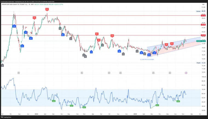Select the leftmost earnings E marker
The height and width of the screenshot is (119, 208).
19,73
